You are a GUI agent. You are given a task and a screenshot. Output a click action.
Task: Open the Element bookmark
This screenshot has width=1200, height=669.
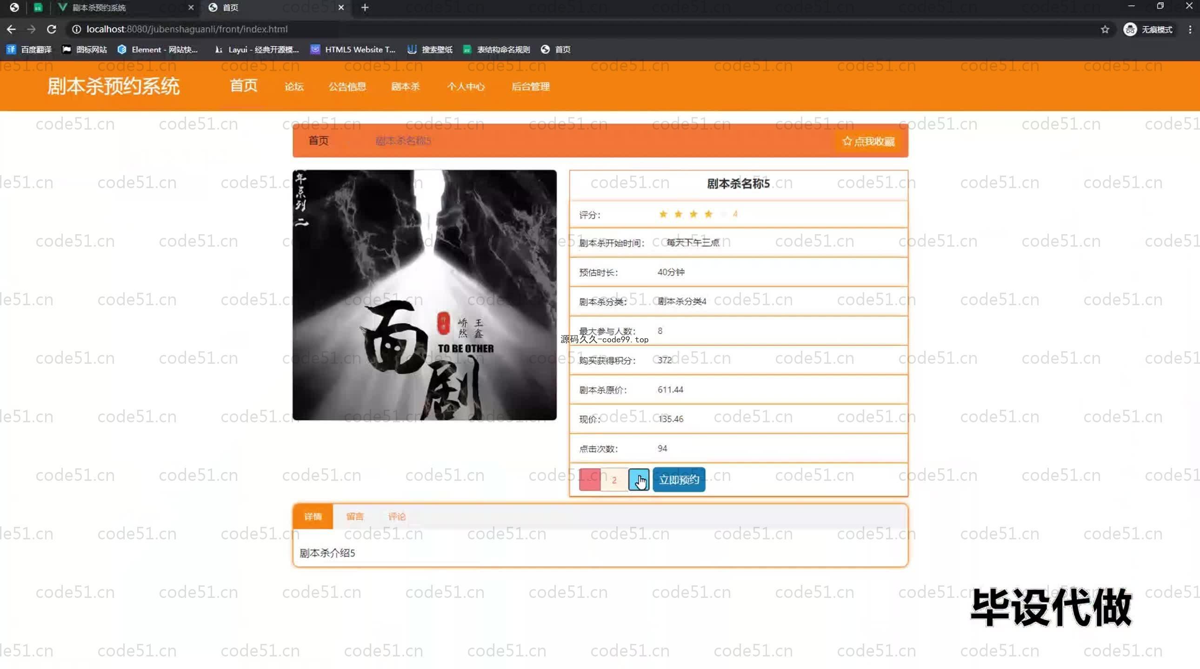point(158,49)
